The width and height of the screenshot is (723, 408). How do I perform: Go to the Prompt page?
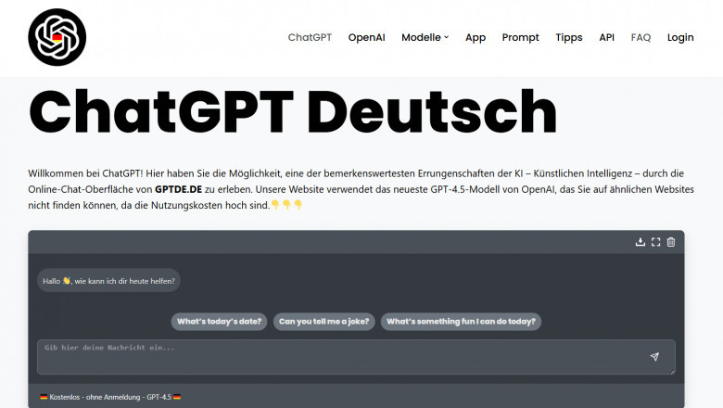[521, 37]
